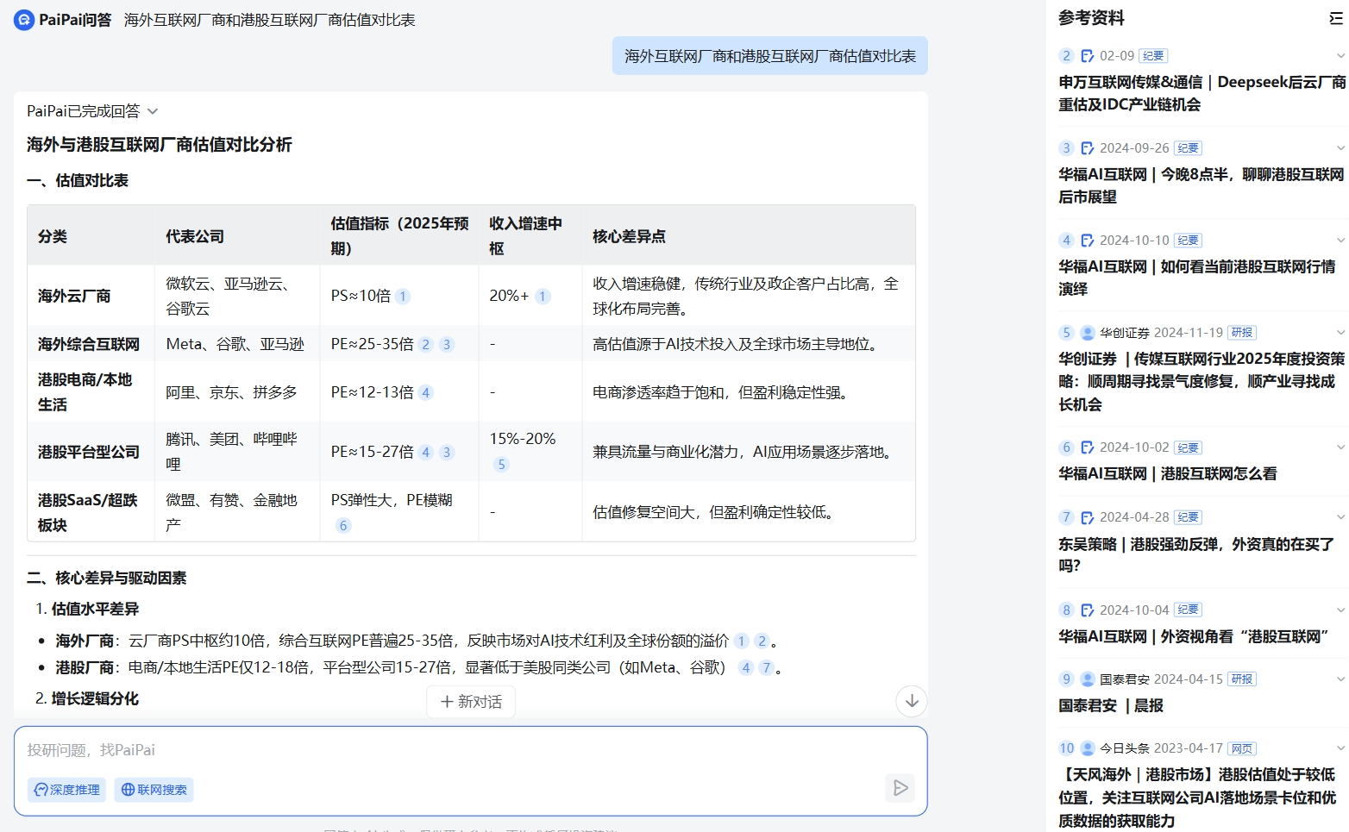Click the PaiPai logo icon
Image resolution: width=1349 pixels, height=832 pixels.
point(24,20)
